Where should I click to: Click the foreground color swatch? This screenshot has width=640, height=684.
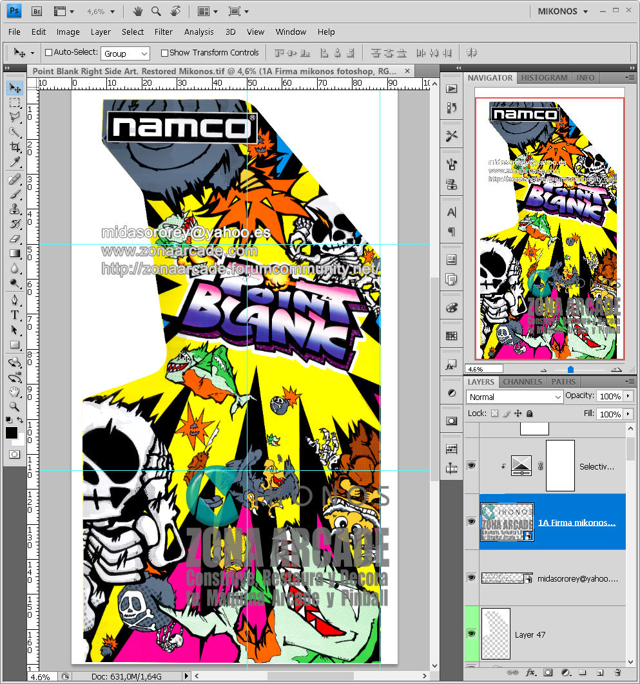point(12,433)
